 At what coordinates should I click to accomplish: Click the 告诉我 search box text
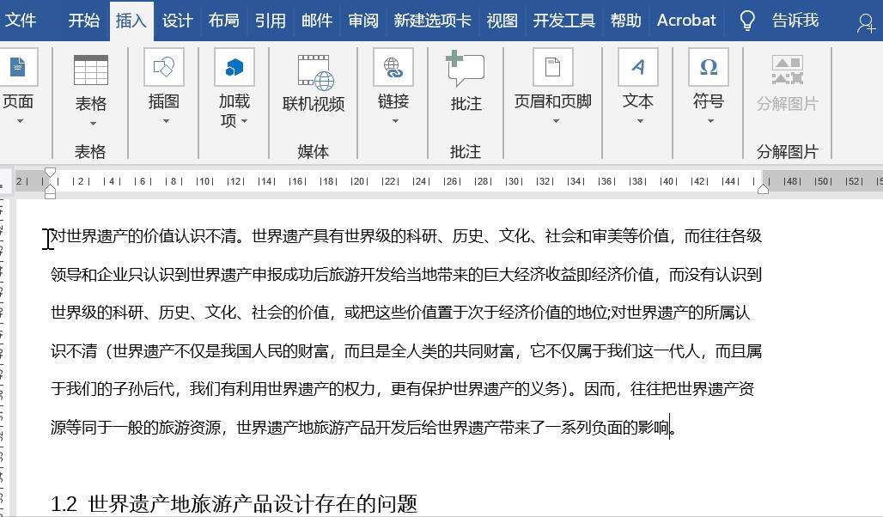click(795, 21)
